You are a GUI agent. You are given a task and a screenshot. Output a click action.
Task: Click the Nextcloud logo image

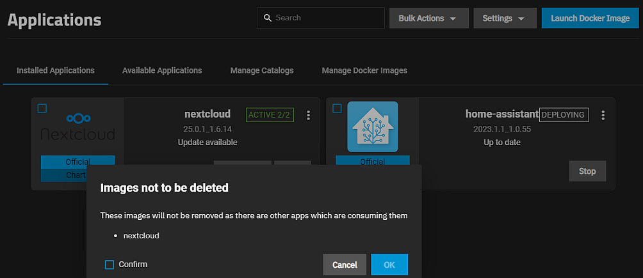(x=78, y=128)
